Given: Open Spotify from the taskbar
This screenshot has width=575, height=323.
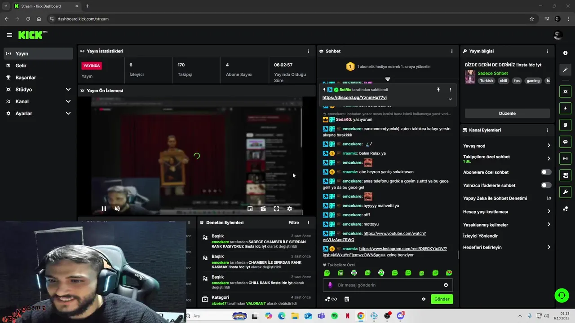Looking at the screenshot, I should point(334,316).
